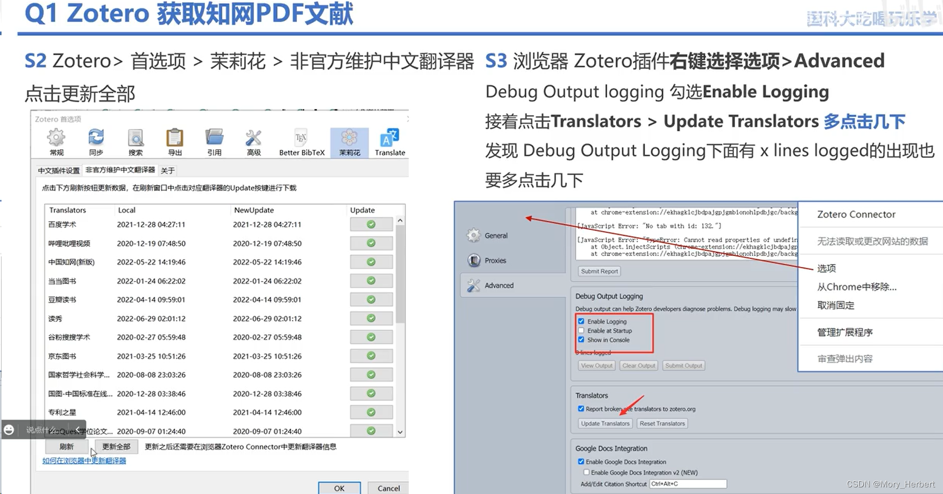This screenshot has width=943, height=494.
Task: Click the 刷新 refresh button
Action: coord(66,446)
